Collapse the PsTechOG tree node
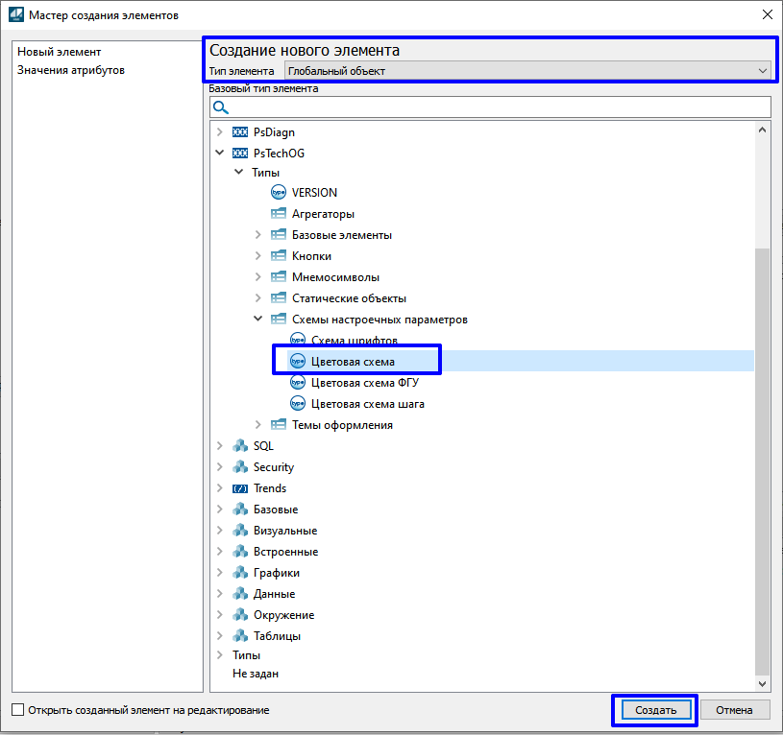 (x=219, y=153)
